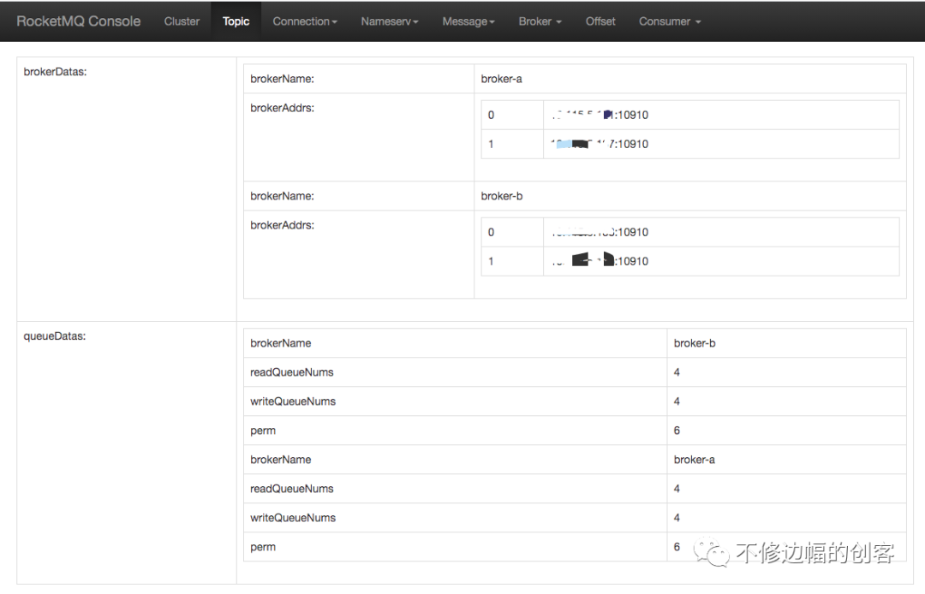
Task: Click readQueueNums value 4 for broker-b
Action: [677, 372]
